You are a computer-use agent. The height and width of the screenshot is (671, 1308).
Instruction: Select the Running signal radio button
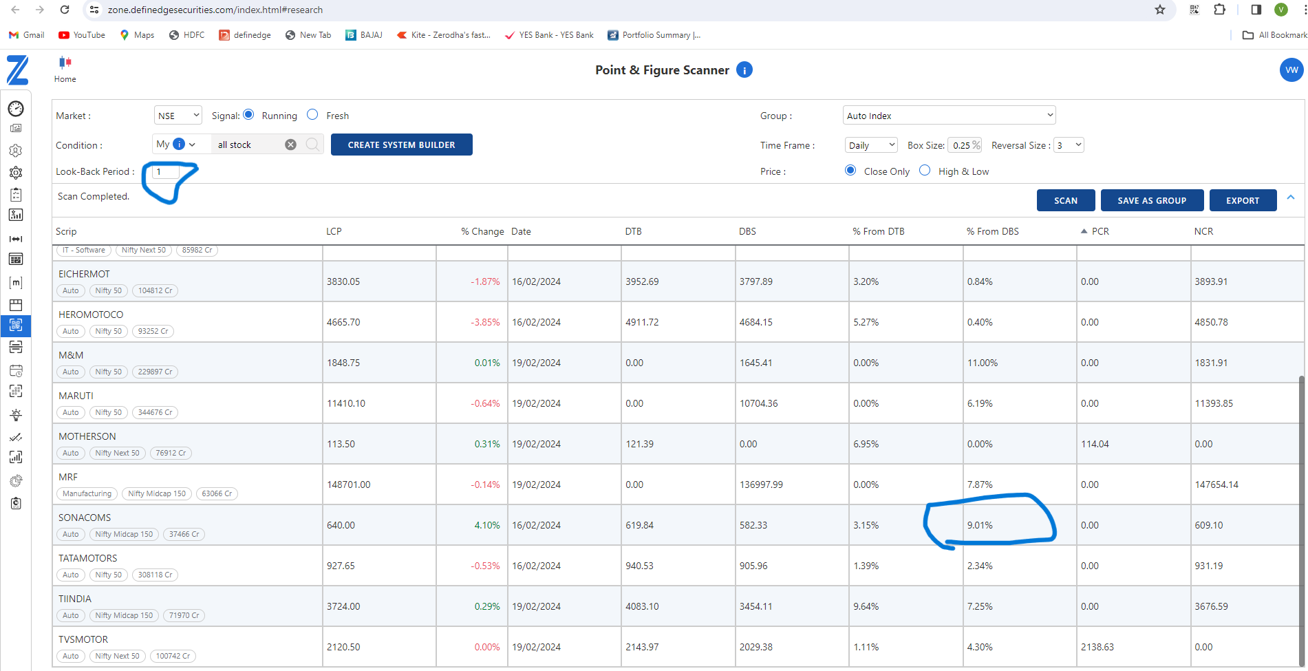point(248,114)
